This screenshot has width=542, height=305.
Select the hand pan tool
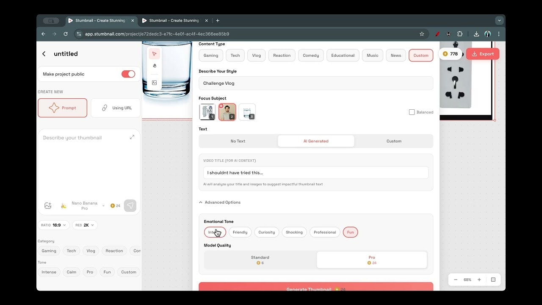155,66
